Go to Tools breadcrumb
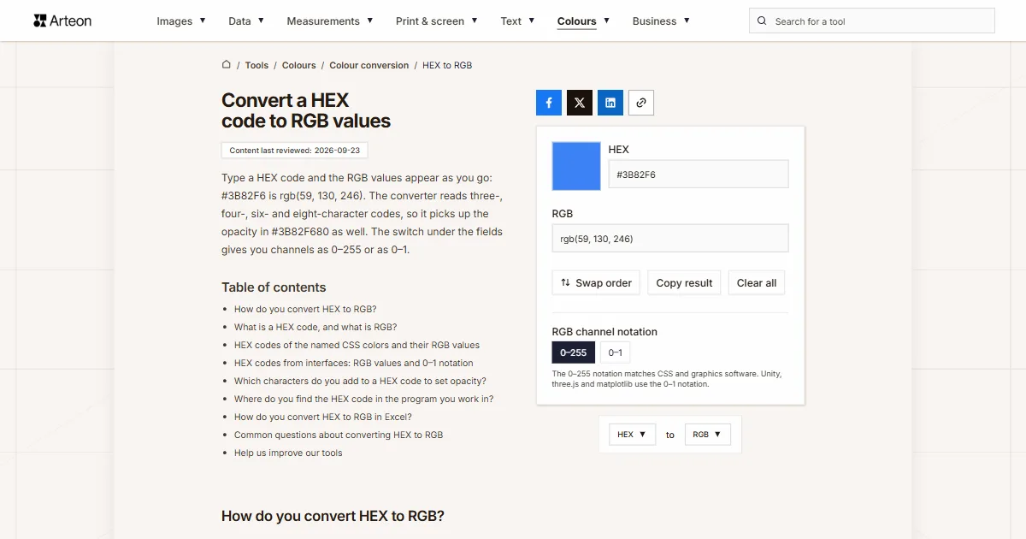 pos(256,65)
